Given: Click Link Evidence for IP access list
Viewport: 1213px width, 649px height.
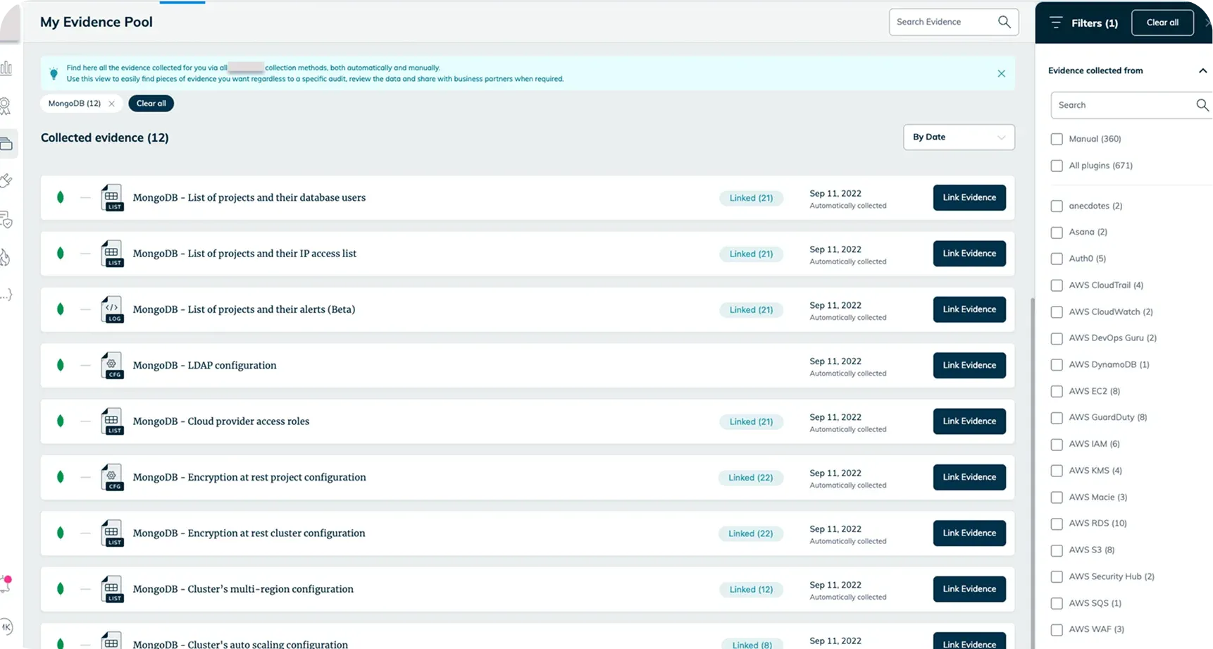Looking at the screenshot, I should pos(969,254).
